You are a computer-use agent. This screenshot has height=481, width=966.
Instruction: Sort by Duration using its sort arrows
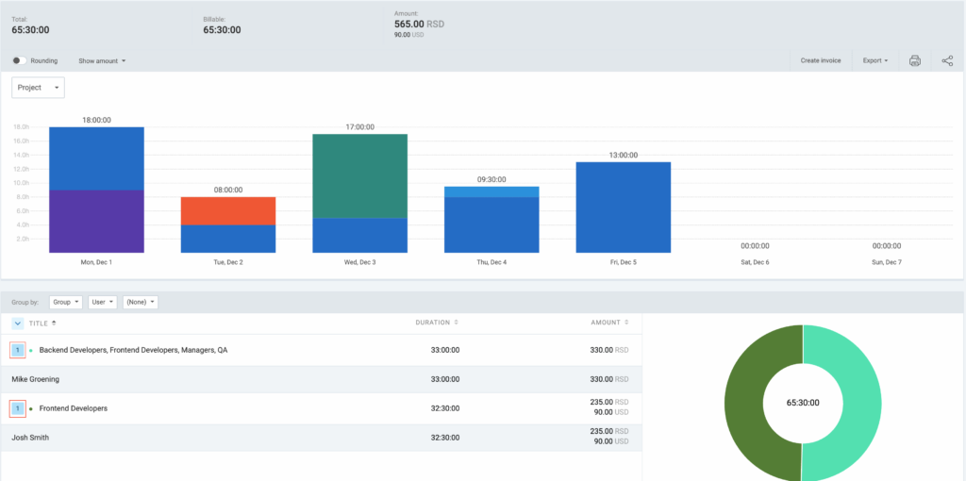click(x=456, y=323)
